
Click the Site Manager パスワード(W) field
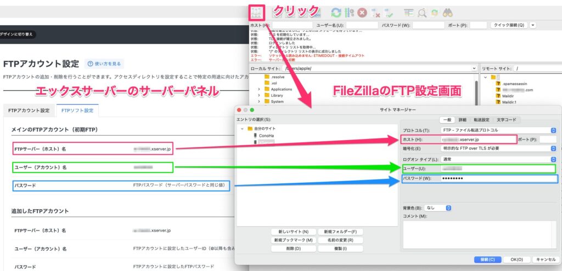[x=499, y=178]
